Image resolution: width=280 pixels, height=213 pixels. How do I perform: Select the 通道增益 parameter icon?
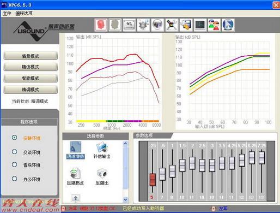pos(76,150)
